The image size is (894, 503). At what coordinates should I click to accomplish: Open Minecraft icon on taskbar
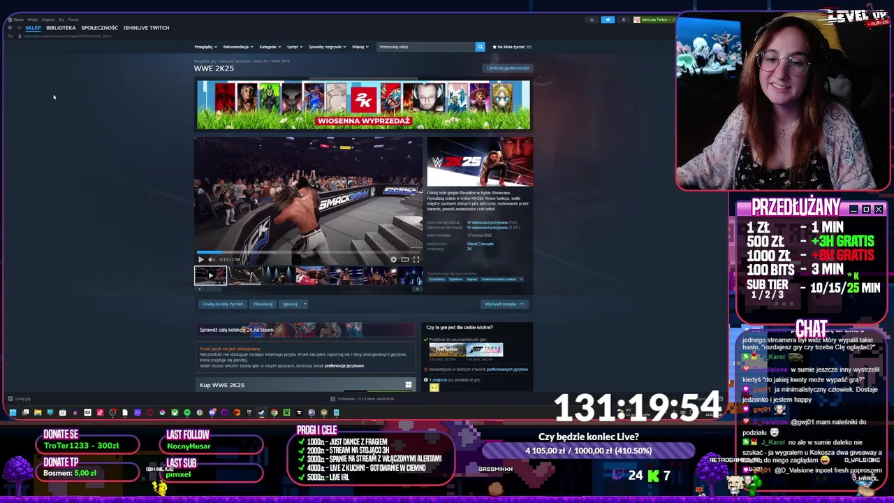coord(286,412)
